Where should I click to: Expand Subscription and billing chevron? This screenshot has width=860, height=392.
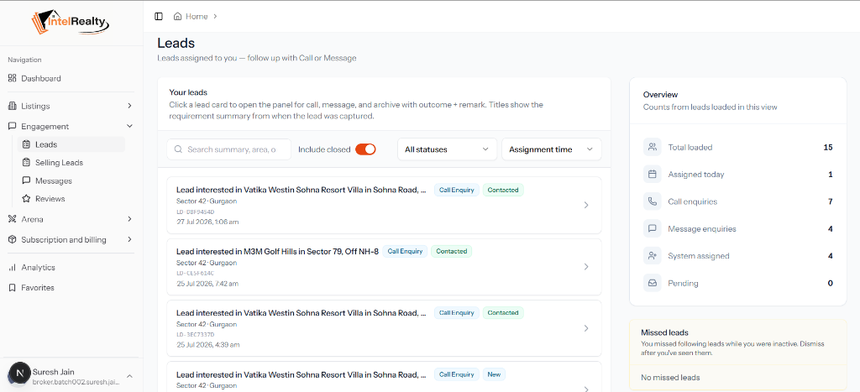click(129, 239)
